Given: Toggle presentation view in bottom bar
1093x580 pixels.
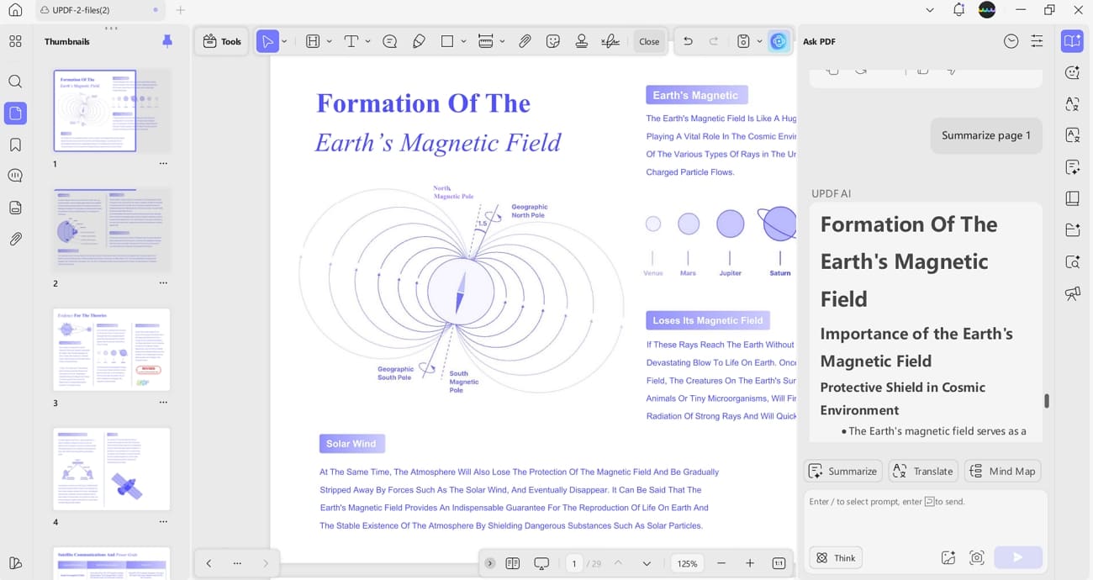Looking at the screenshot, I should pos(541,563).
